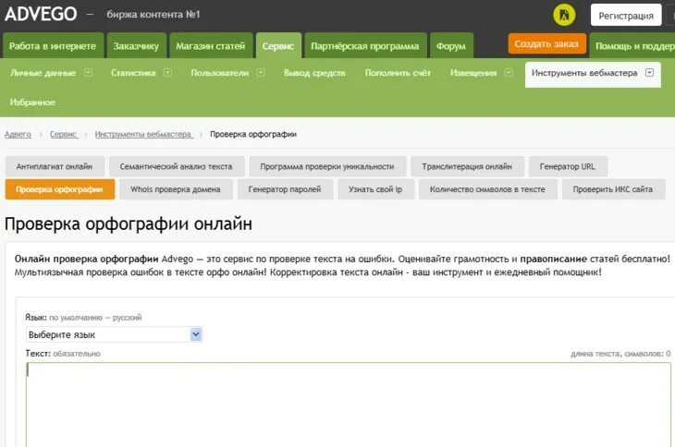Open the Генератор паролей tool
Image resolution: width=675 pixels, height=447 pixels.
point(285,189)
